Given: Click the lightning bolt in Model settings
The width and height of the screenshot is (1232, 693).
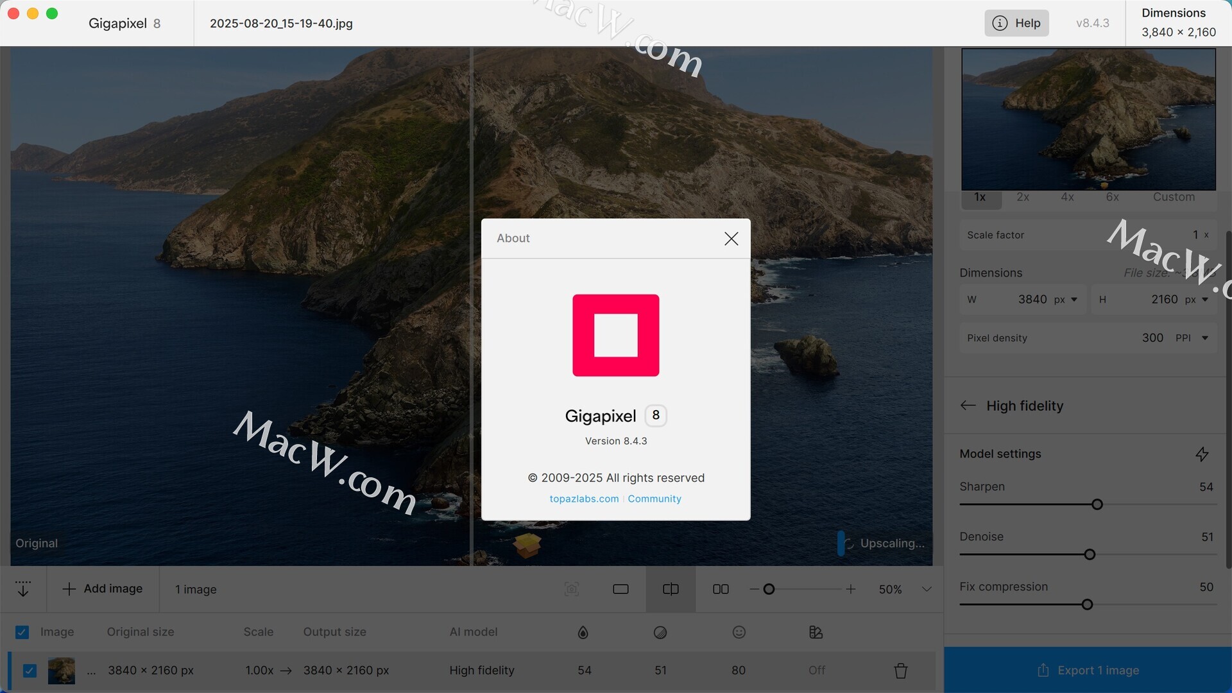Looking at the screenshot, I should 1202,454.
